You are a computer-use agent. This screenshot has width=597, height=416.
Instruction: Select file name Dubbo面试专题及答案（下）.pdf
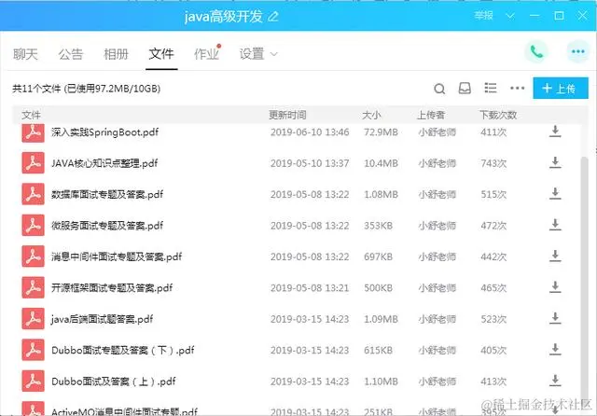pos(122,351)
